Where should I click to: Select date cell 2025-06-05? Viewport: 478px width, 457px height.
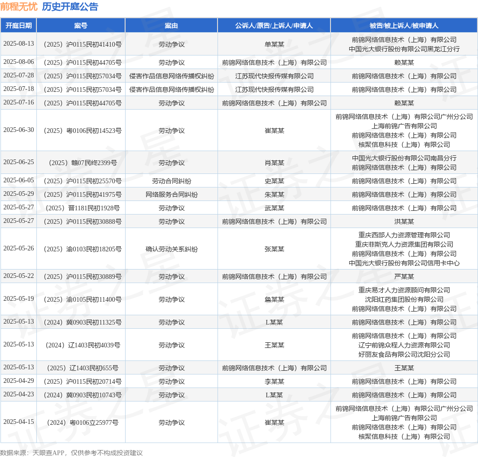[19, 180]
